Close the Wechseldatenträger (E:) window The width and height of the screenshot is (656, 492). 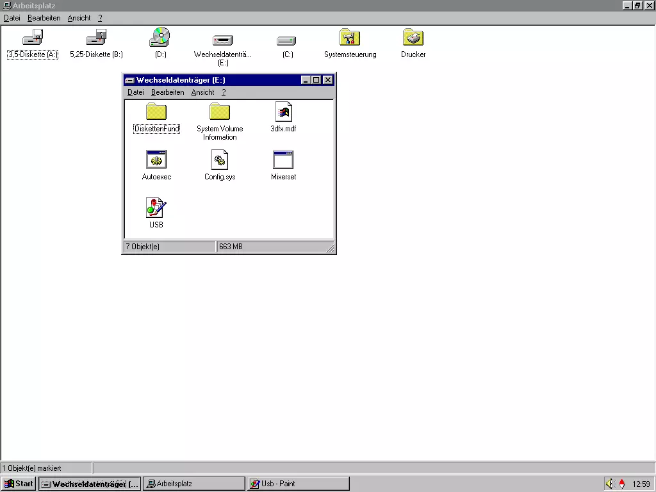tap(328, 80)
